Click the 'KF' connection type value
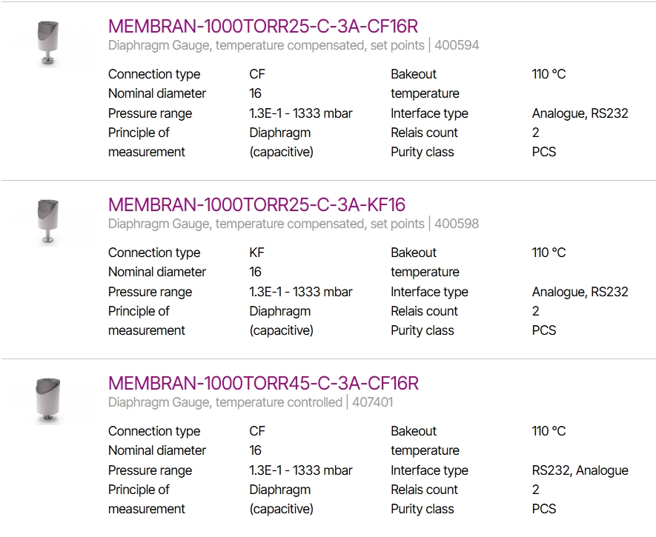This screenshot has height=537, width=656. tap(257, 253)
